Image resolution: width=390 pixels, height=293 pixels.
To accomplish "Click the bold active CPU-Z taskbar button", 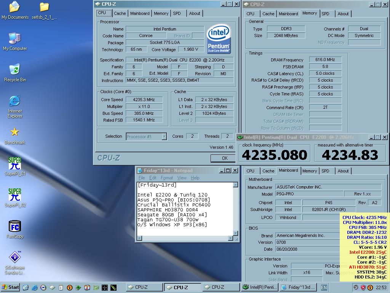I will pos(182,287).
